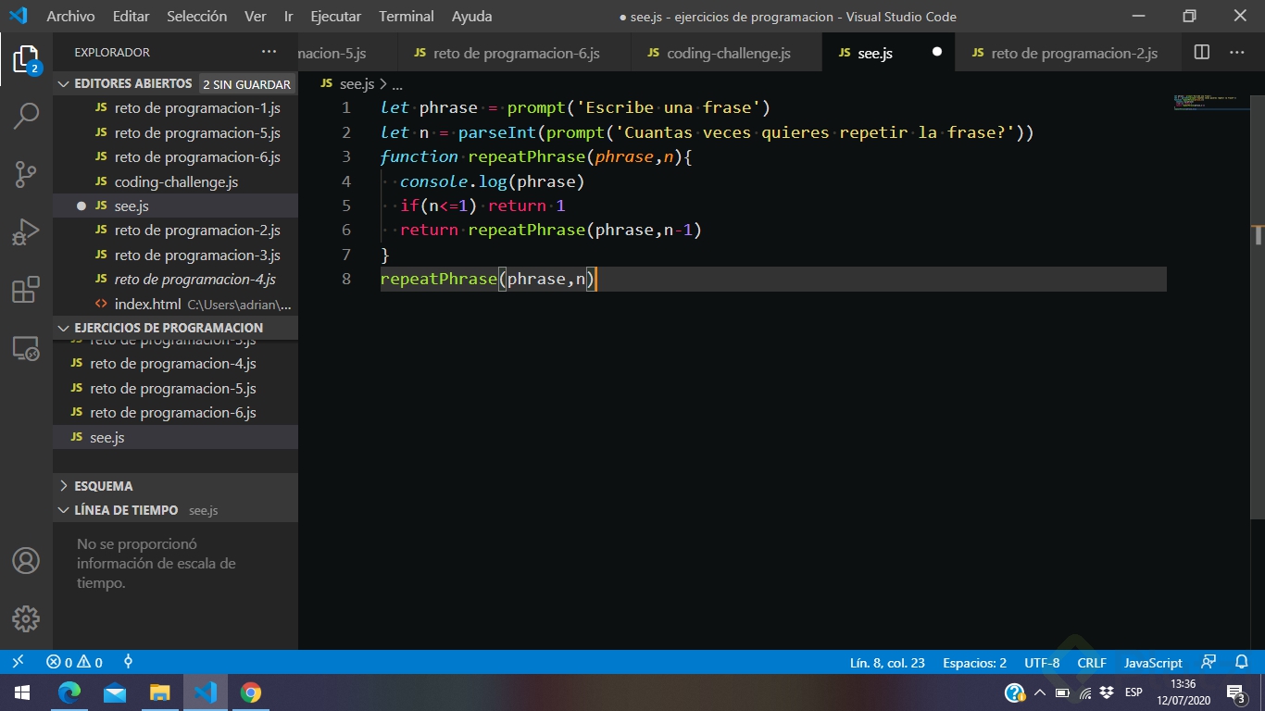Open the Ayuda menu
Viewport: 1265px width, 711px height.
coord(472,17)
